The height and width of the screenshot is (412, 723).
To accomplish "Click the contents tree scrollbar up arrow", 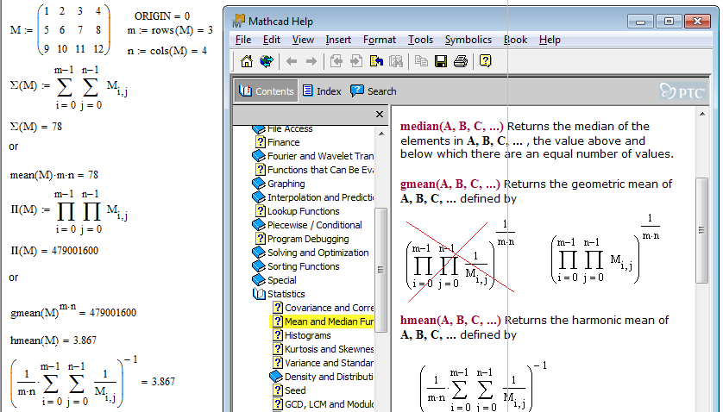I will point(381,134).
